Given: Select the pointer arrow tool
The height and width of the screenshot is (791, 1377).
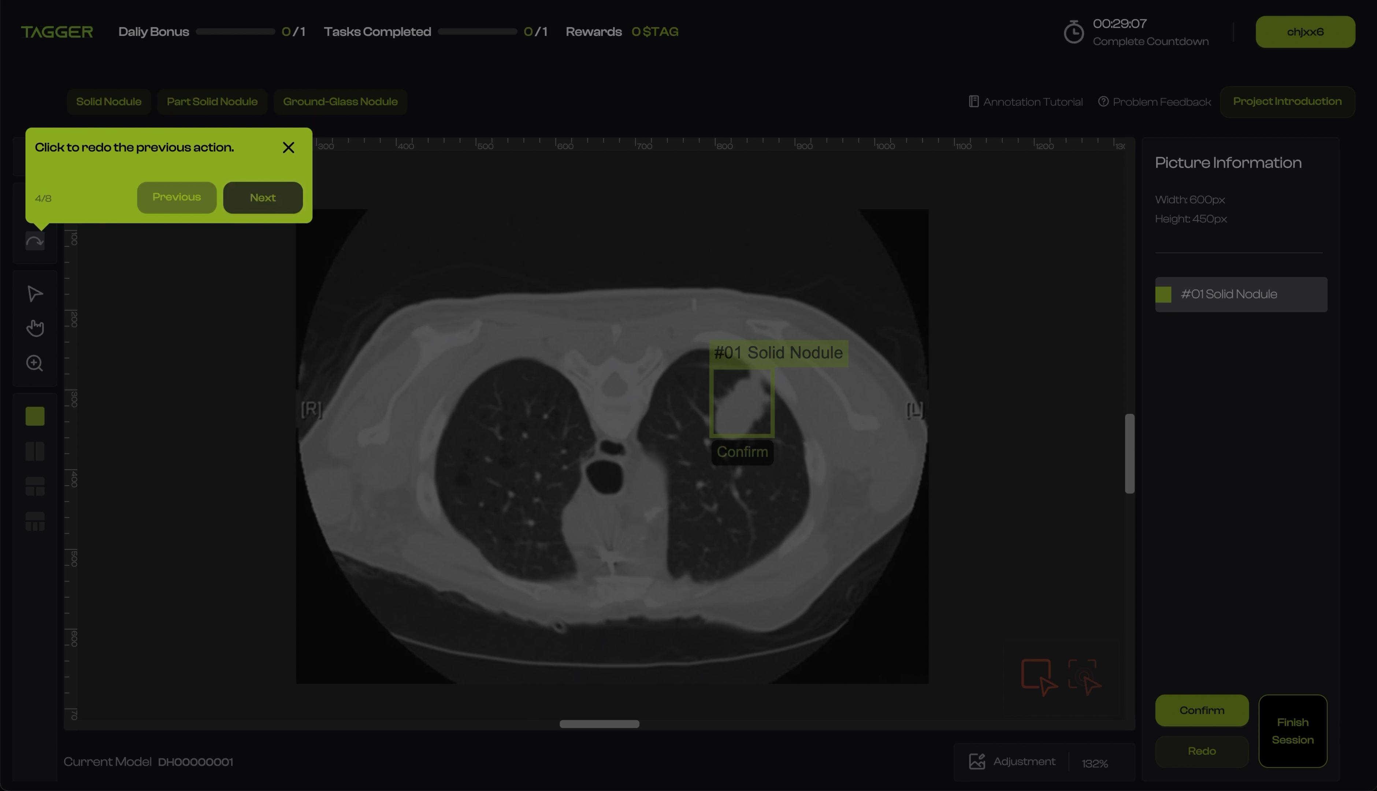Looking at the screenshot, I should (35, 294).
